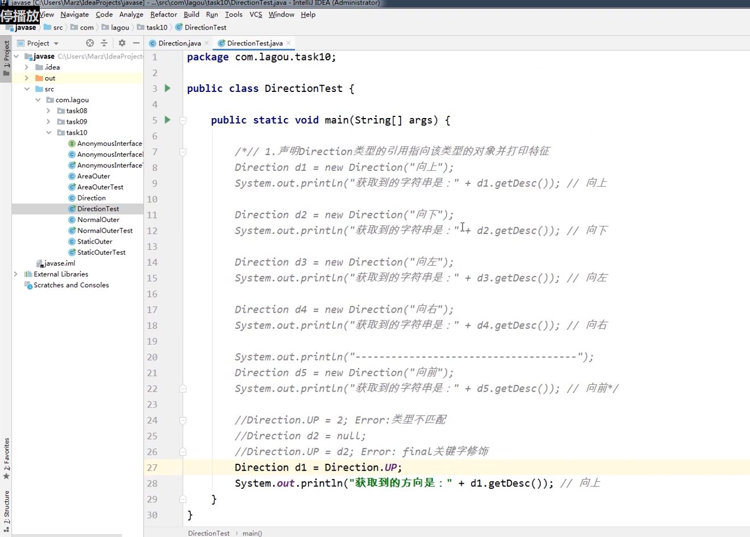This screenshot has width=750, height=537.
Task: Click the collapse all icon in Project panel
Action: tap(104, 43)
